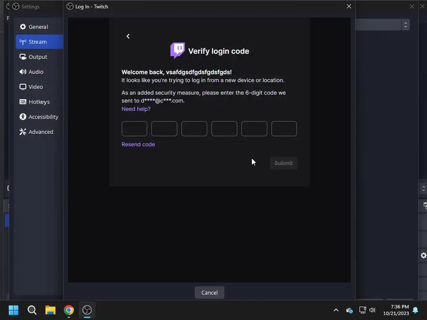Focus the fifth code digit box
427x320 pixels.
click(x=254, y=129)
